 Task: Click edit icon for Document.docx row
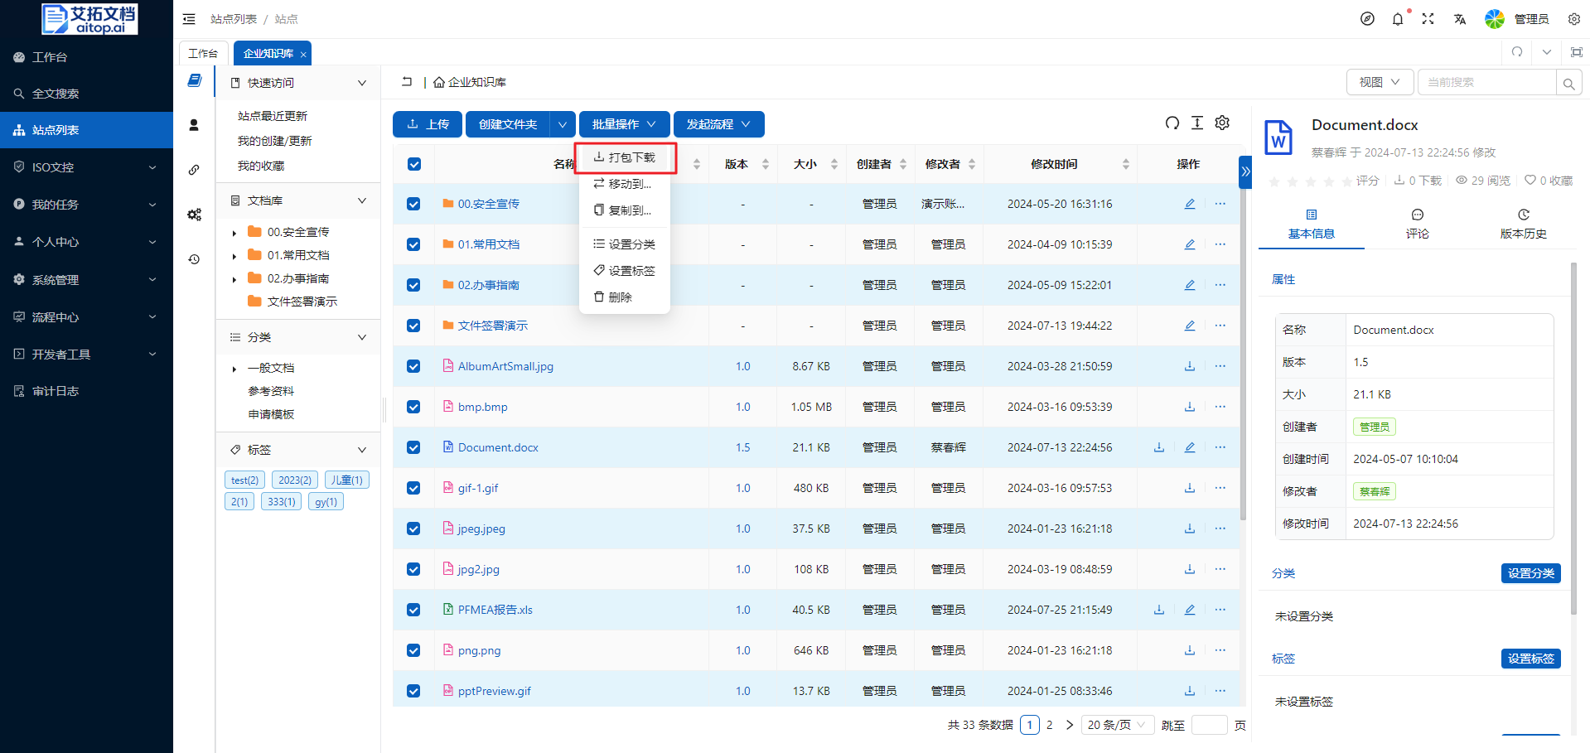pyautogui.click(x=1189, y=447)
